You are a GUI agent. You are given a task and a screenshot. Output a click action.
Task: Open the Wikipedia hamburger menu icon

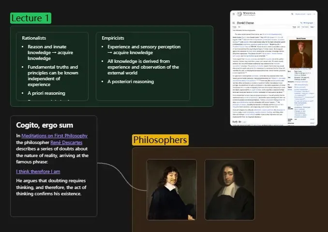coord(234,14)
